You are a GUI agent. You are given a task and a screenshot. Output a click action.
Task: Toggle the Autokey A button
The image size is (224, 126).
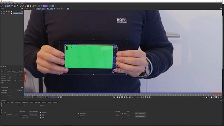(x=216, y=97)
